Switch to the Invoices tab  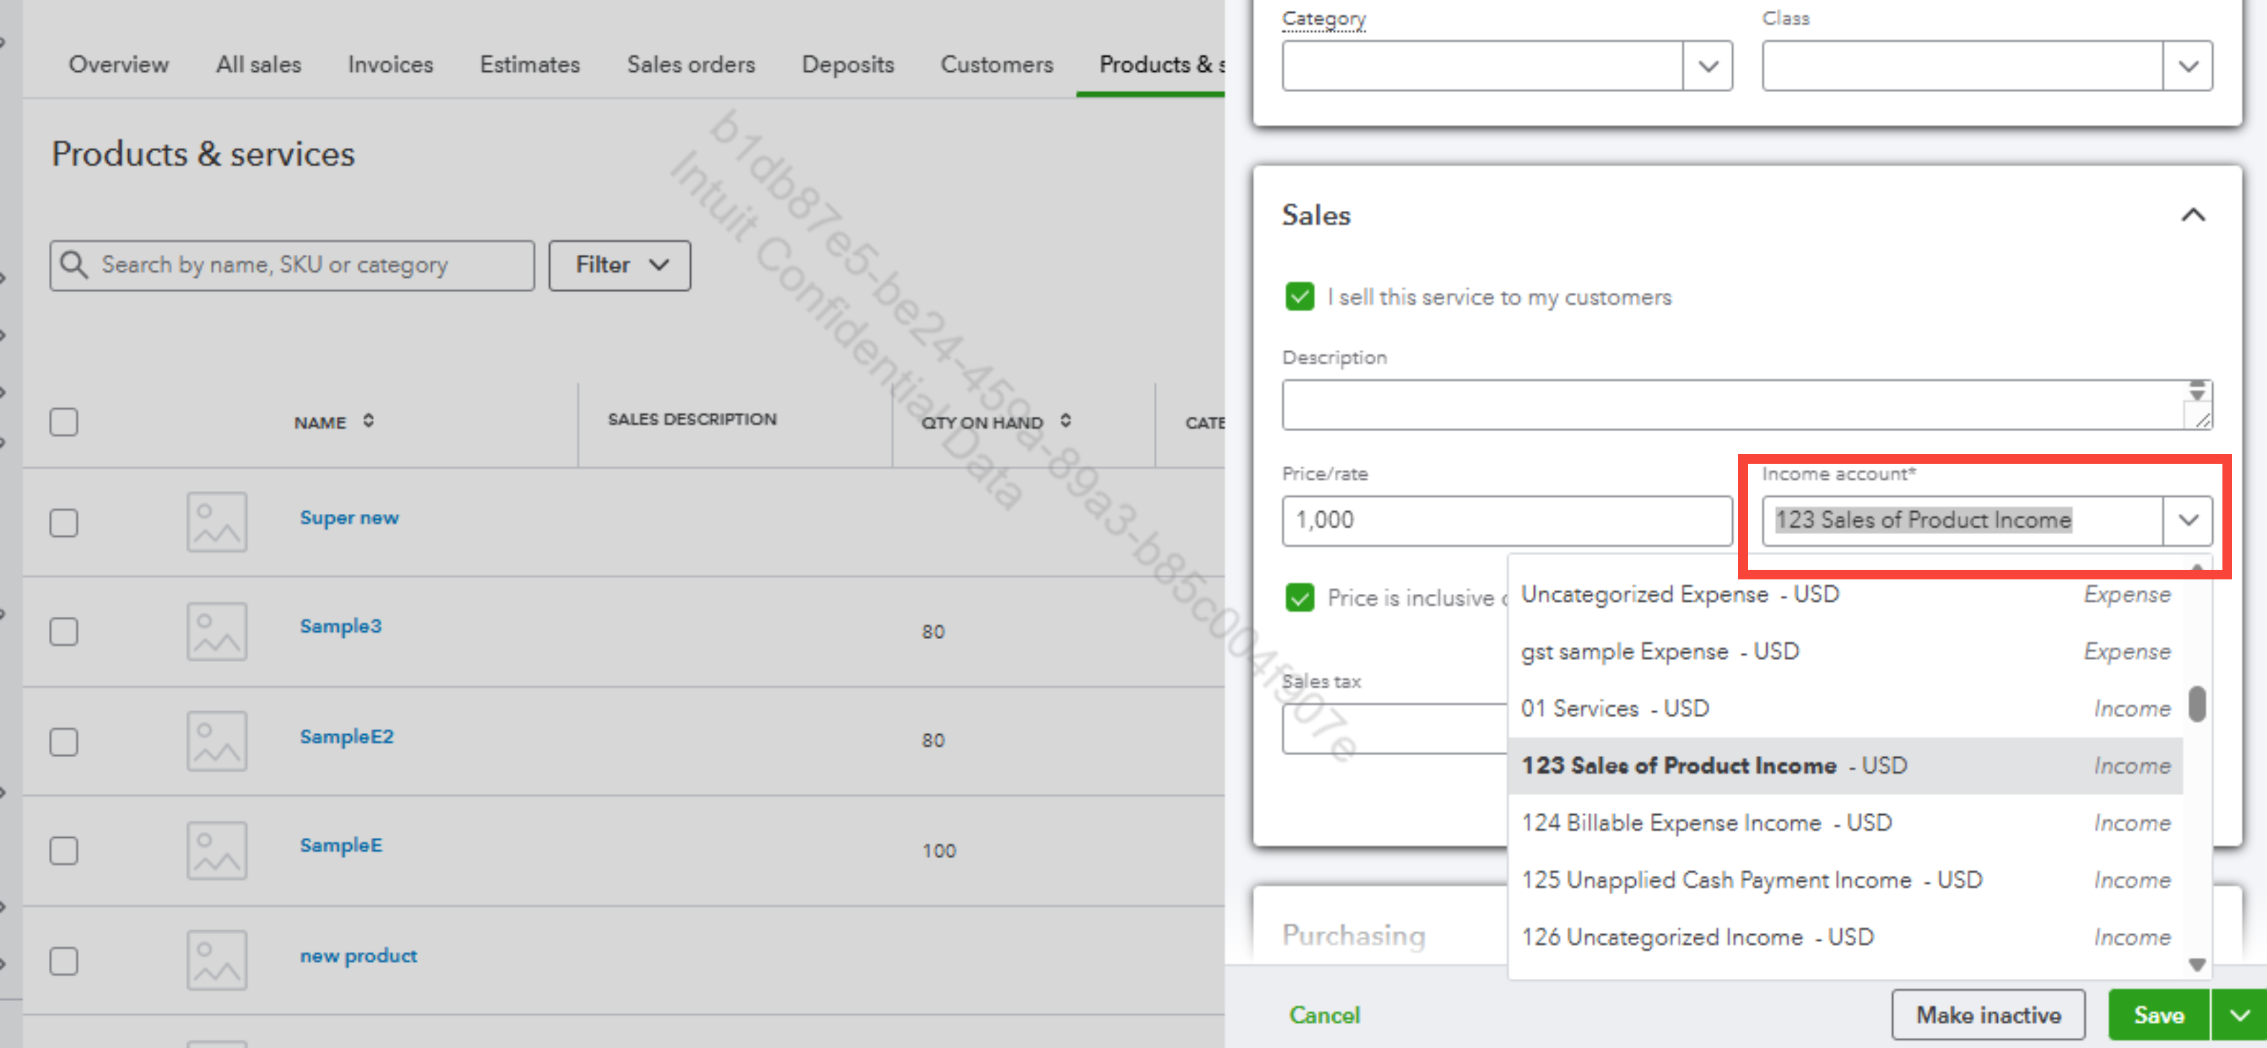click(x=390, y=64)
